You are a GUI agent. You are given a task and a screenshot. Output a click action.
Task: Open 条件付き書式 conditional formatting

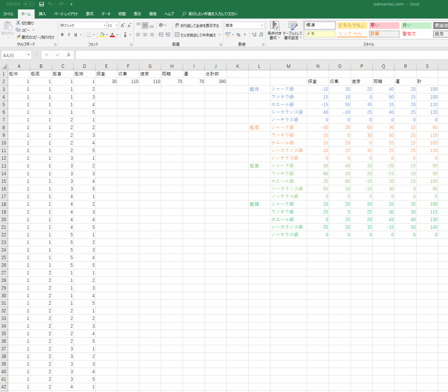click(274, 30)
